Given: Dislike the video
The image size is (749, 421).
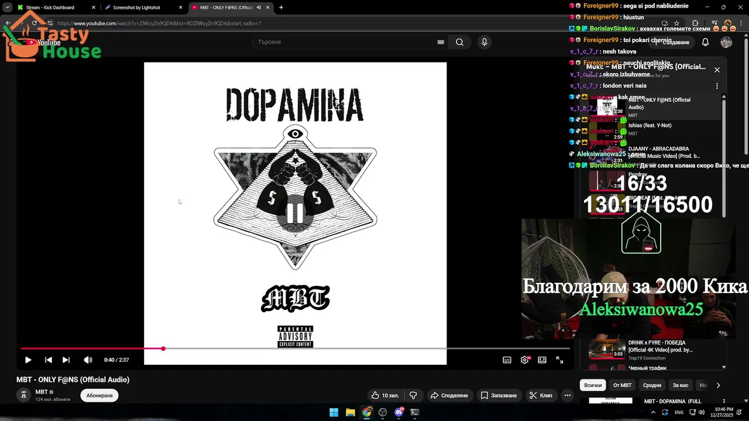Looking at the screenshot, I should coord(413,395).
